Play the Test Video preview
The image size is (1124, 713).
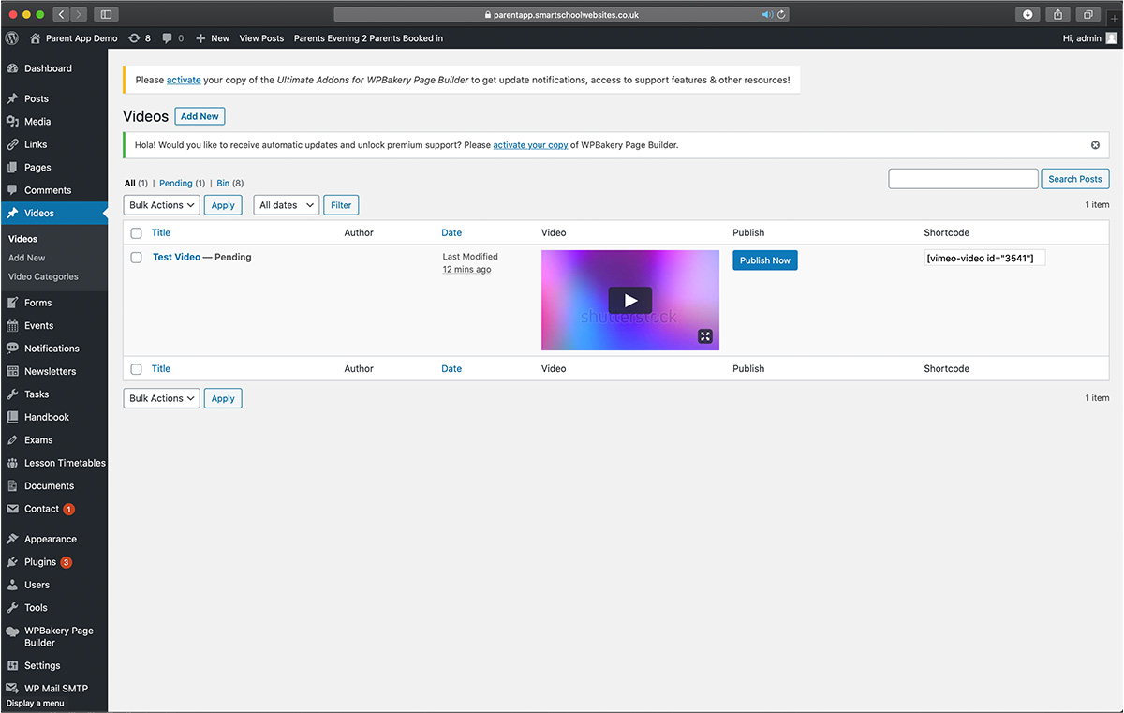pos(629,300)
